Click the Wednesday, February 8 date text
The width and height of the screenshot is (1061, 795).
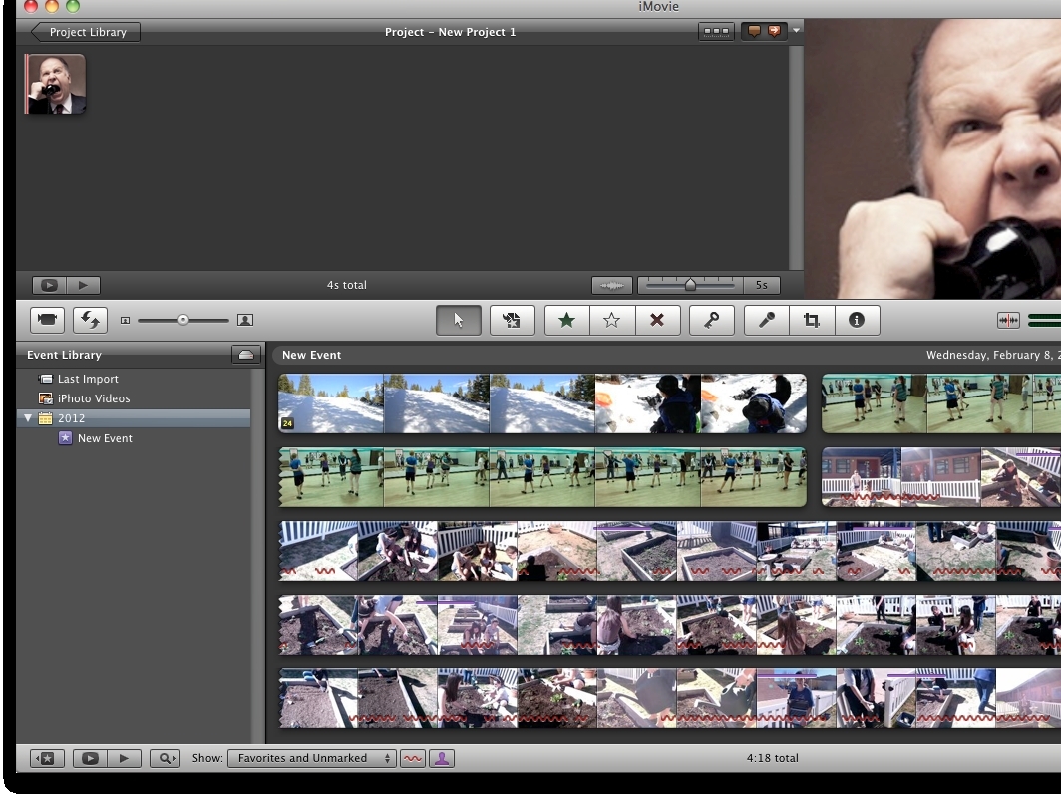[992, 355]
